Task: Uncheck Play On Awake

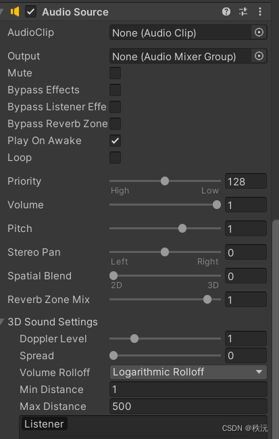Action: coord(115,141)
